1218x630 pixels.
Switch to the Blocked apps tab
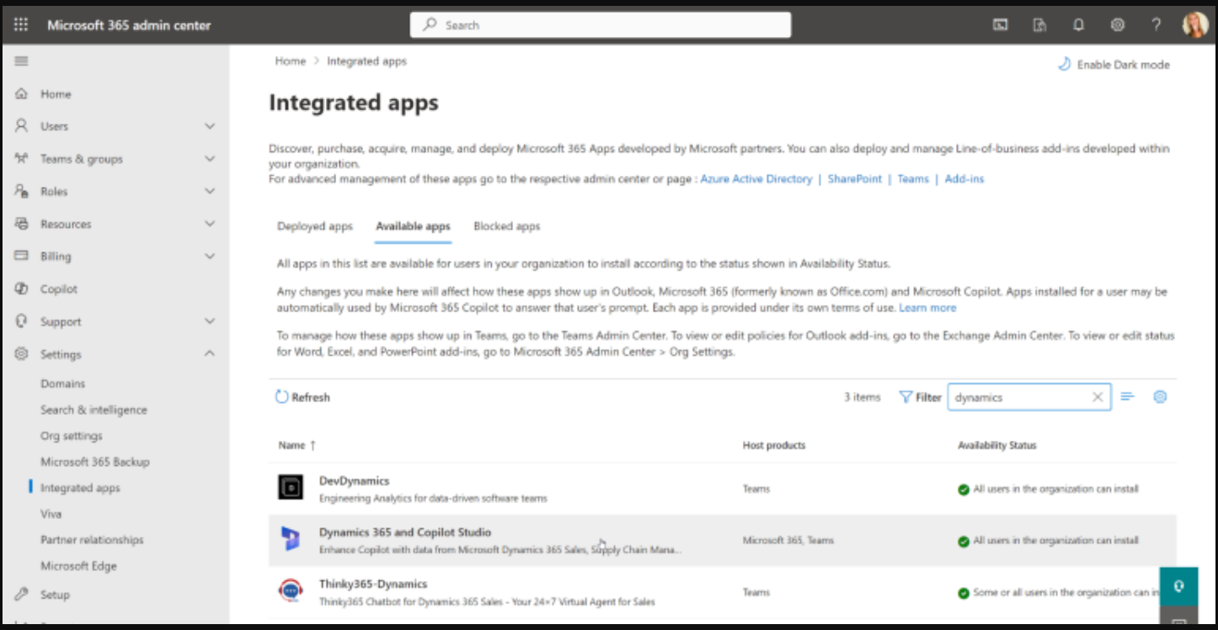(507, 226)
